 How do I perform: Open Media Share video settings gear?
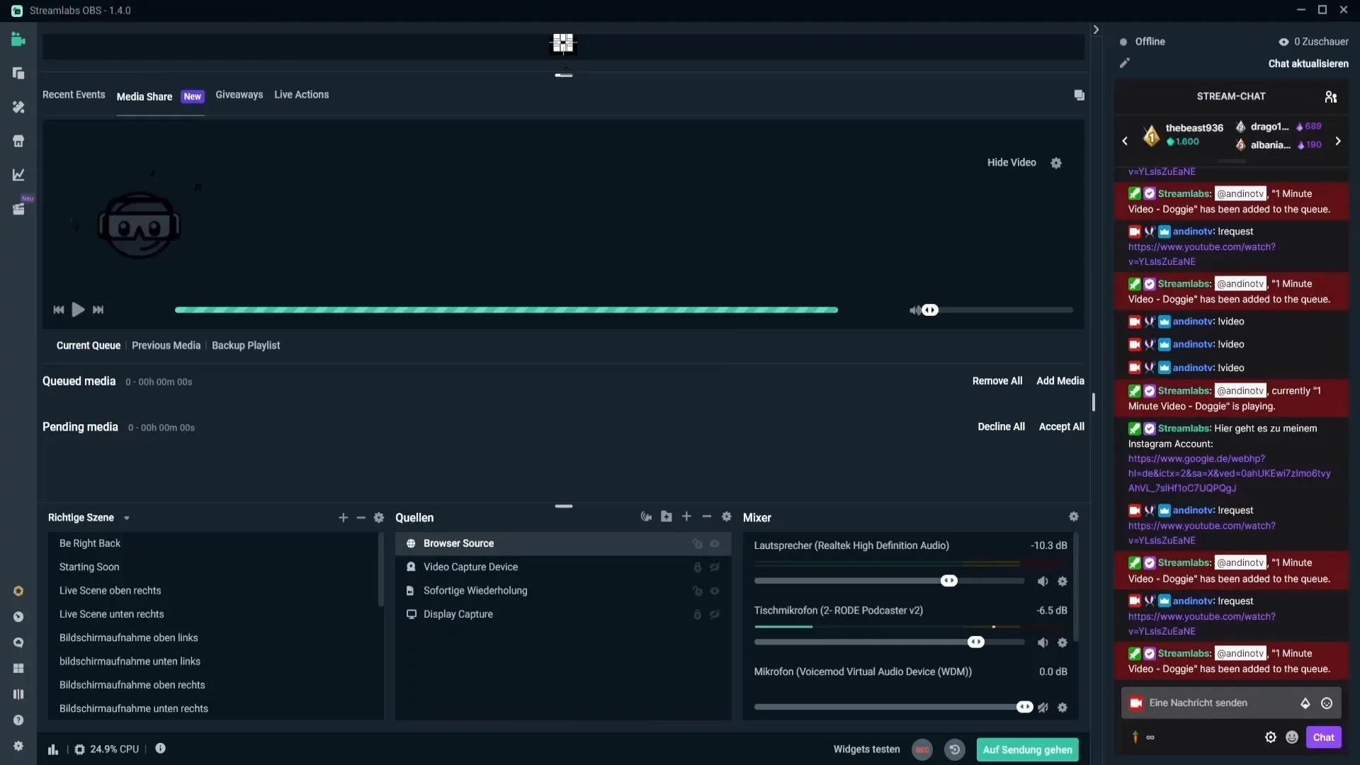1056,163
